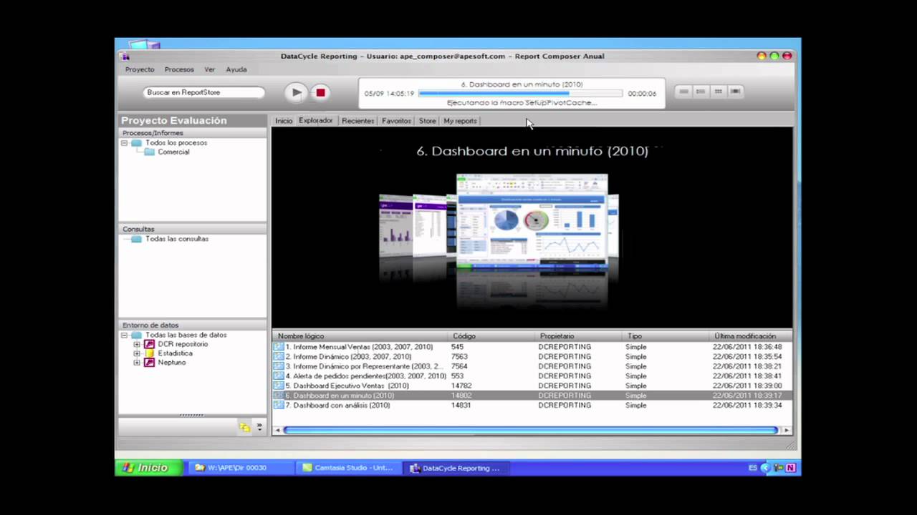The width and height of the screenshot is (917, 515).
Task: Switch to the Favoritos tab
Action: click(x=396, y=121)
